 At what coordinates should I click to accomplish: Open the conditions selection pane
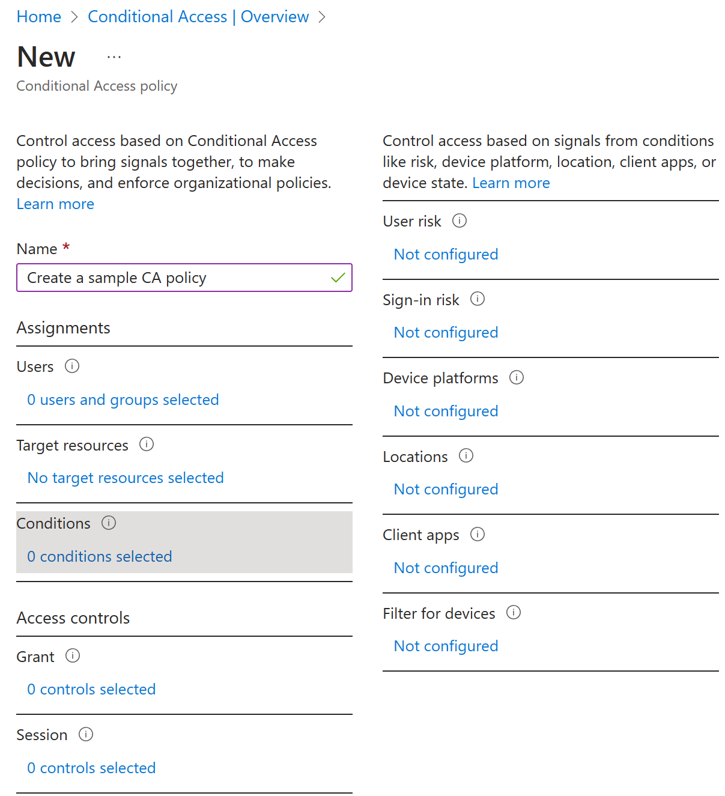pos(99,556)
